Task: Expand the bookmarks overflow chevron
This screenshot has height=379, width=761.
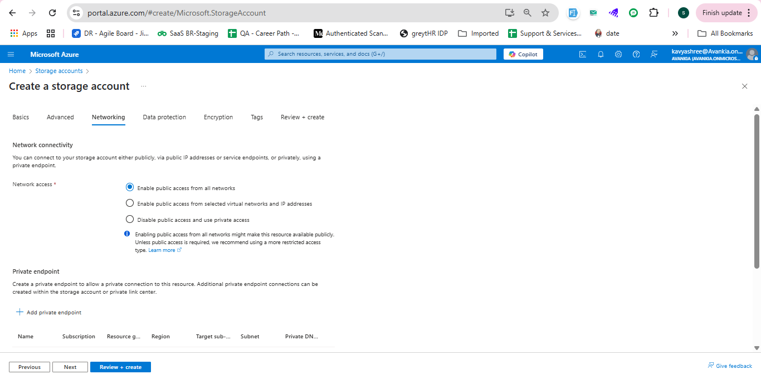Action: coord(675,33)
